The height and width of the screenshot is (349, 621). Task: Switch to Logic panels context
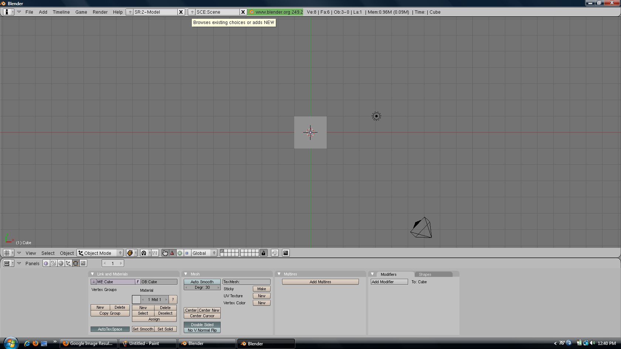(x=46, y=263)
